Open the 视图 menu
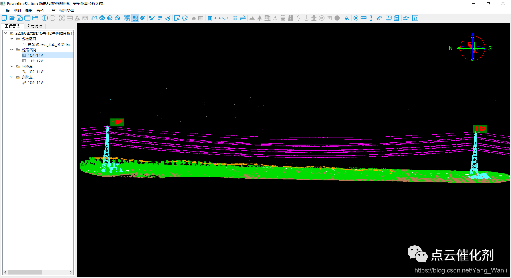This screenshot has width=511, height=278. [17, 10]
